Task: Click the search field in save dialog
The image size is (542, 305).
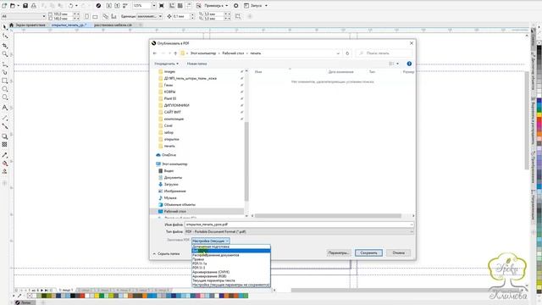Action: (x=384, y=53)
